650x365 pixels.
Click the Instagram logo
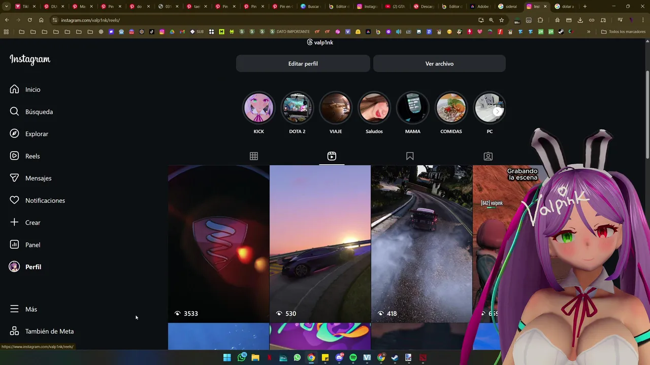tap(30, 59)
